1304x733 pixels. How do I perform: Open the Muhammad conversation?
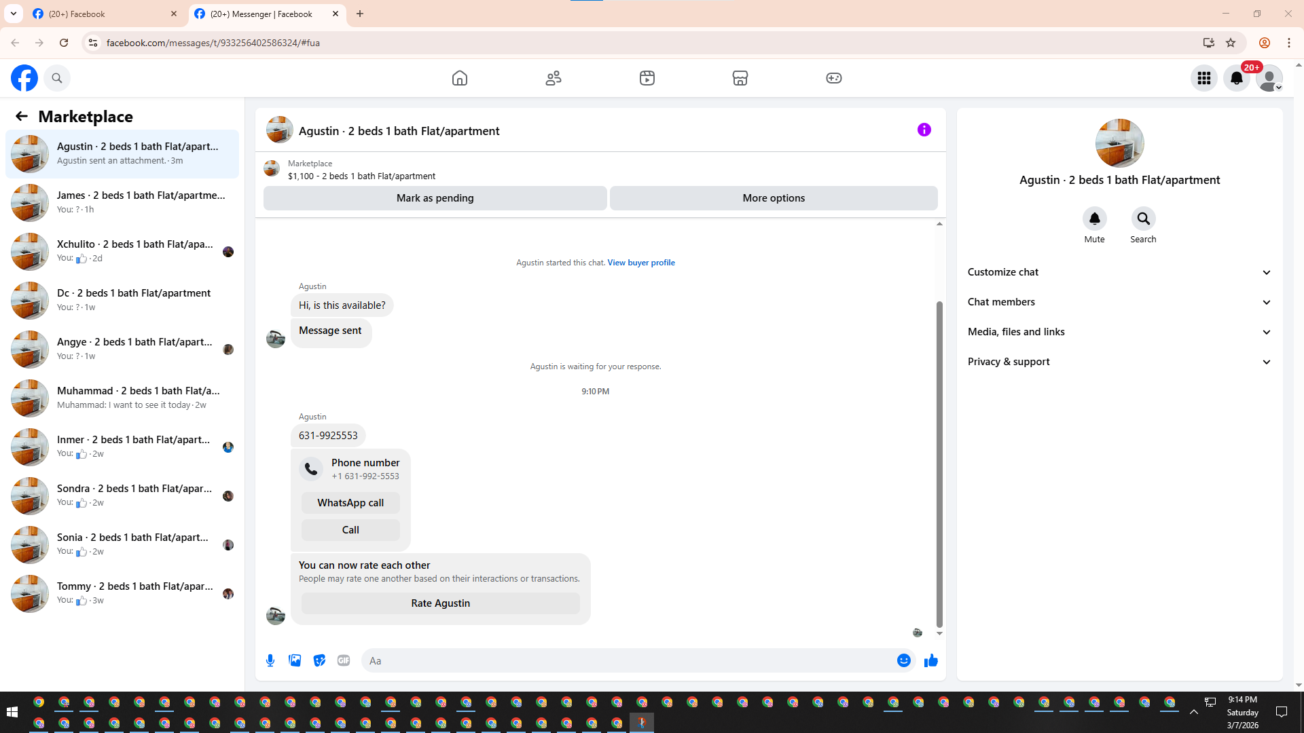point(122,398)
